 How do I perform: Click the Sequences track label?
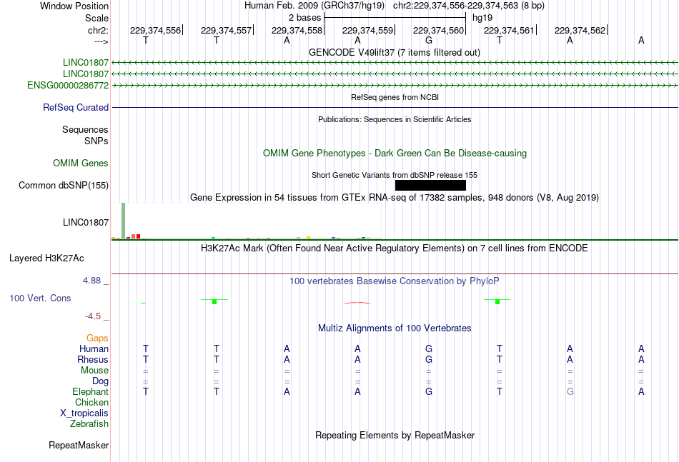85,129
